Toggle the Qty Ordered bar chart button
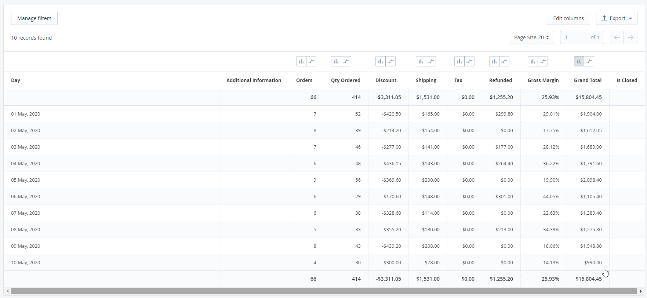 coord(336,62)
